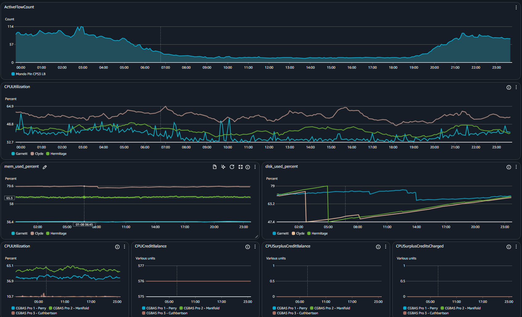This screenshot has height=317, width=522.
Task: Toggle Hermitage series in upper CPUUtilization legend
Action: 56,154
